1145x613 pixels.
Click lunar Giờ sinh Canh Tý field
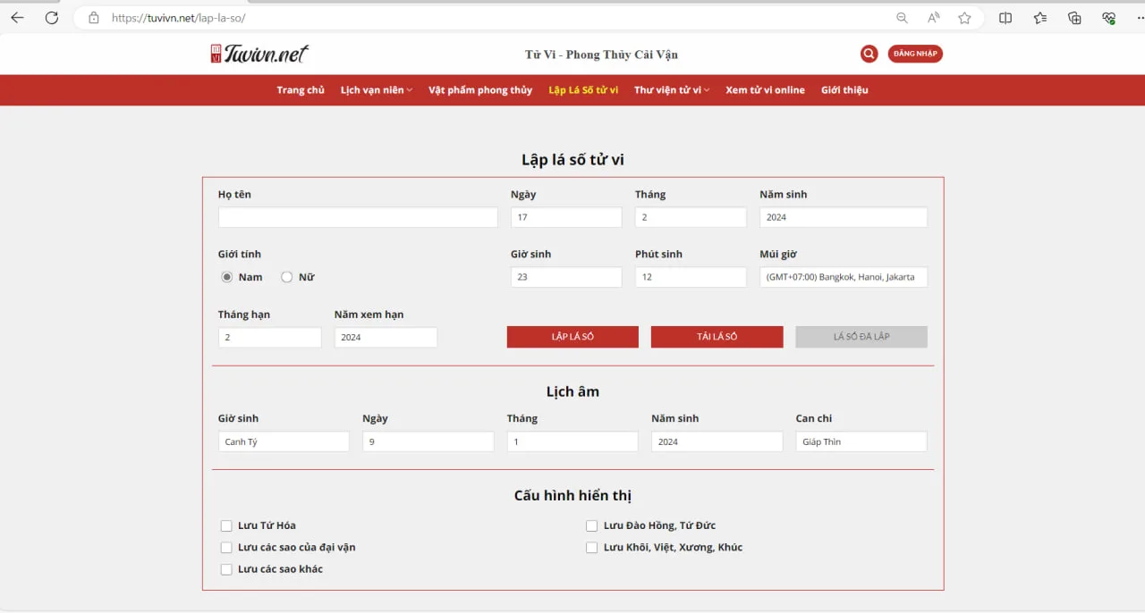pos(284,441)
